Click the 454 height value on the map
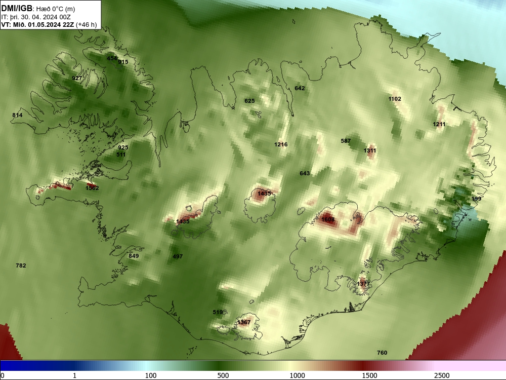Viewport: 506px width, 380px height. coord(112,58)
